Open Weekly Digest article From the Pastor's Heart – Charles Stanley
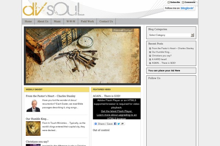This screenshot has height=146, width=220. pyautogui.click(x=51, y=96)
